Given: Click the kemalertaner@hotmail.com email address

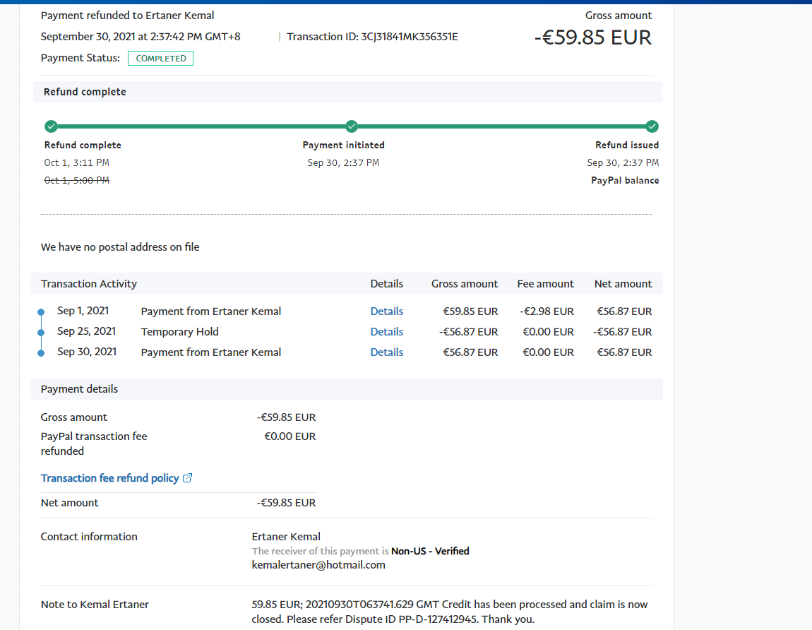Looking at the screenshot, I should [x=318, y=565].
